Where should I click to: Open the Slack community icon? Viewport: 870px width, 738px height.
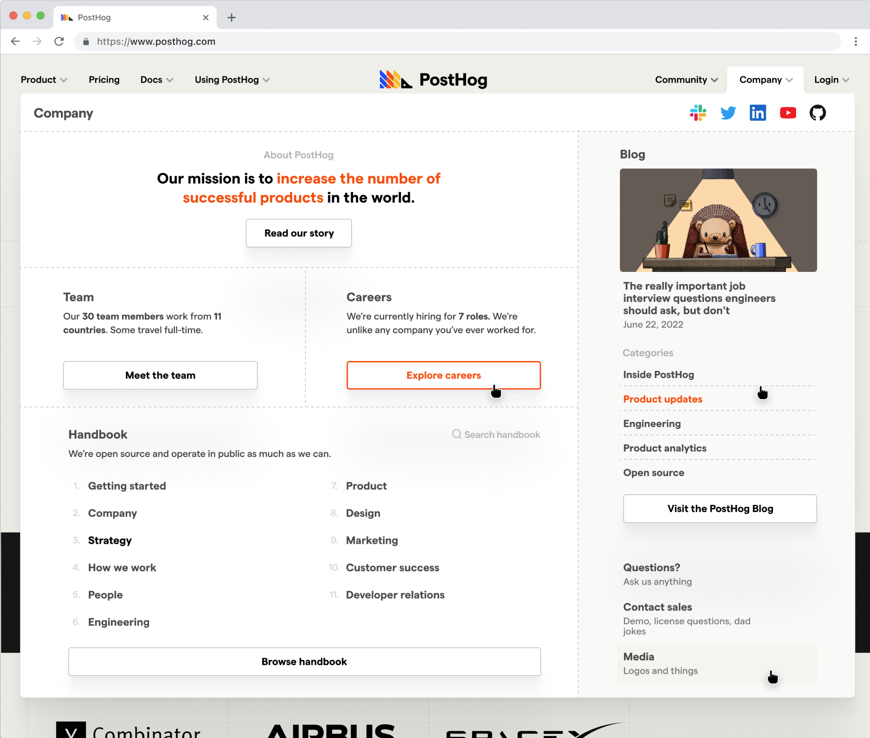point(697,113)
